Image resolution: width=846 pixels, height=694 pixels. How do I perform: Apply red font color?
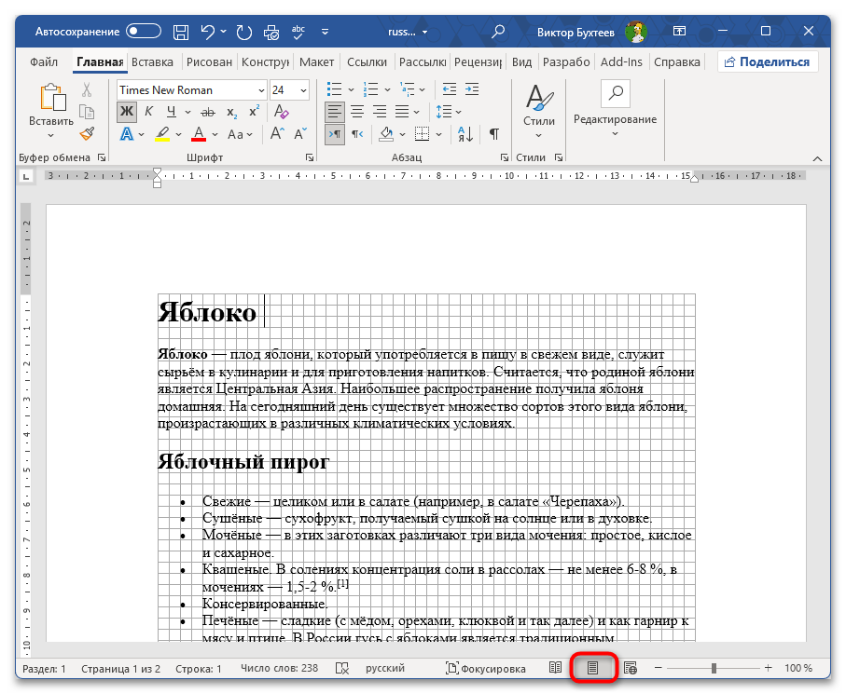[x=199, y=134]
